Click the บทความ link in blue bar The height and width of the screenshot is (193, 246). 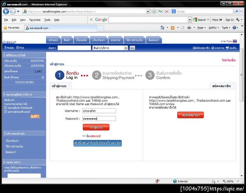218,48
